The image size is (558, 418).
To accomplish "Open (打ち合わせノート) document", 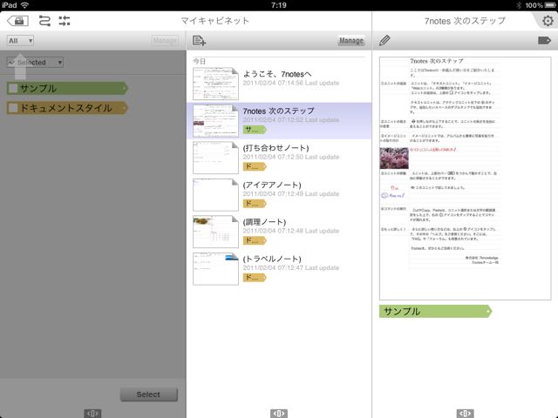I will point(279,158).
